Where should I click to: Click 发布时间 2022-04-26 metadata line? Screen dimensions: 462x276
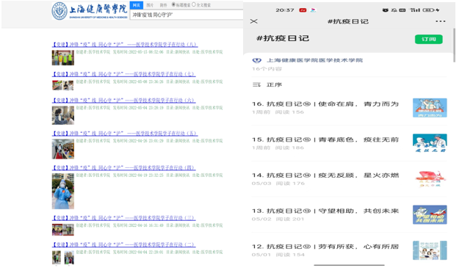click(x=150, y=141)
